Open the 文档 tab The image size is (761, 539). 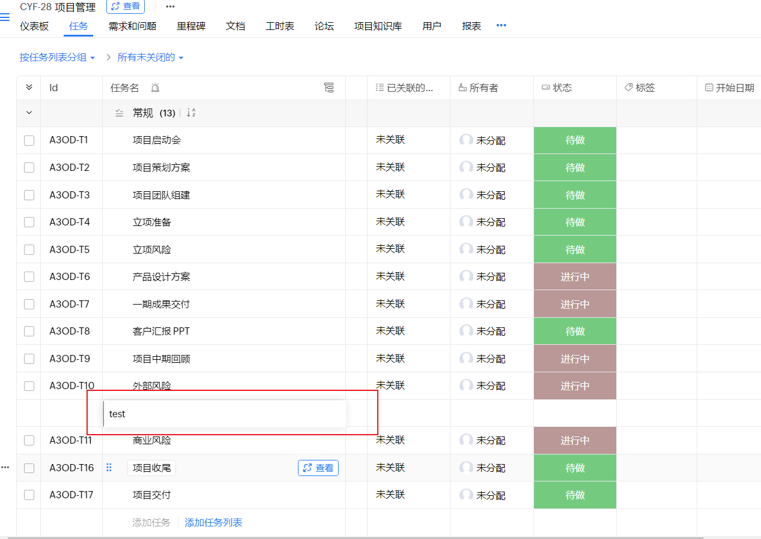point(235,26)
